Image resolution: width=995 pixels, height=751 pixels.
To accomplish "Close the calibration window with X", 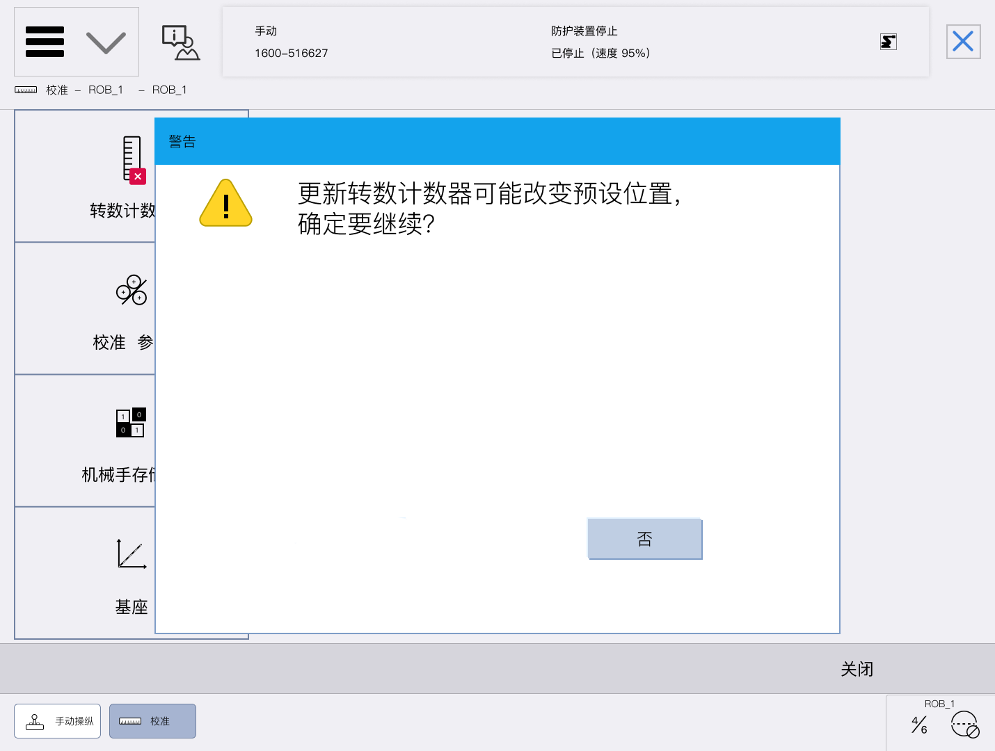I will [x=963, y=42].
